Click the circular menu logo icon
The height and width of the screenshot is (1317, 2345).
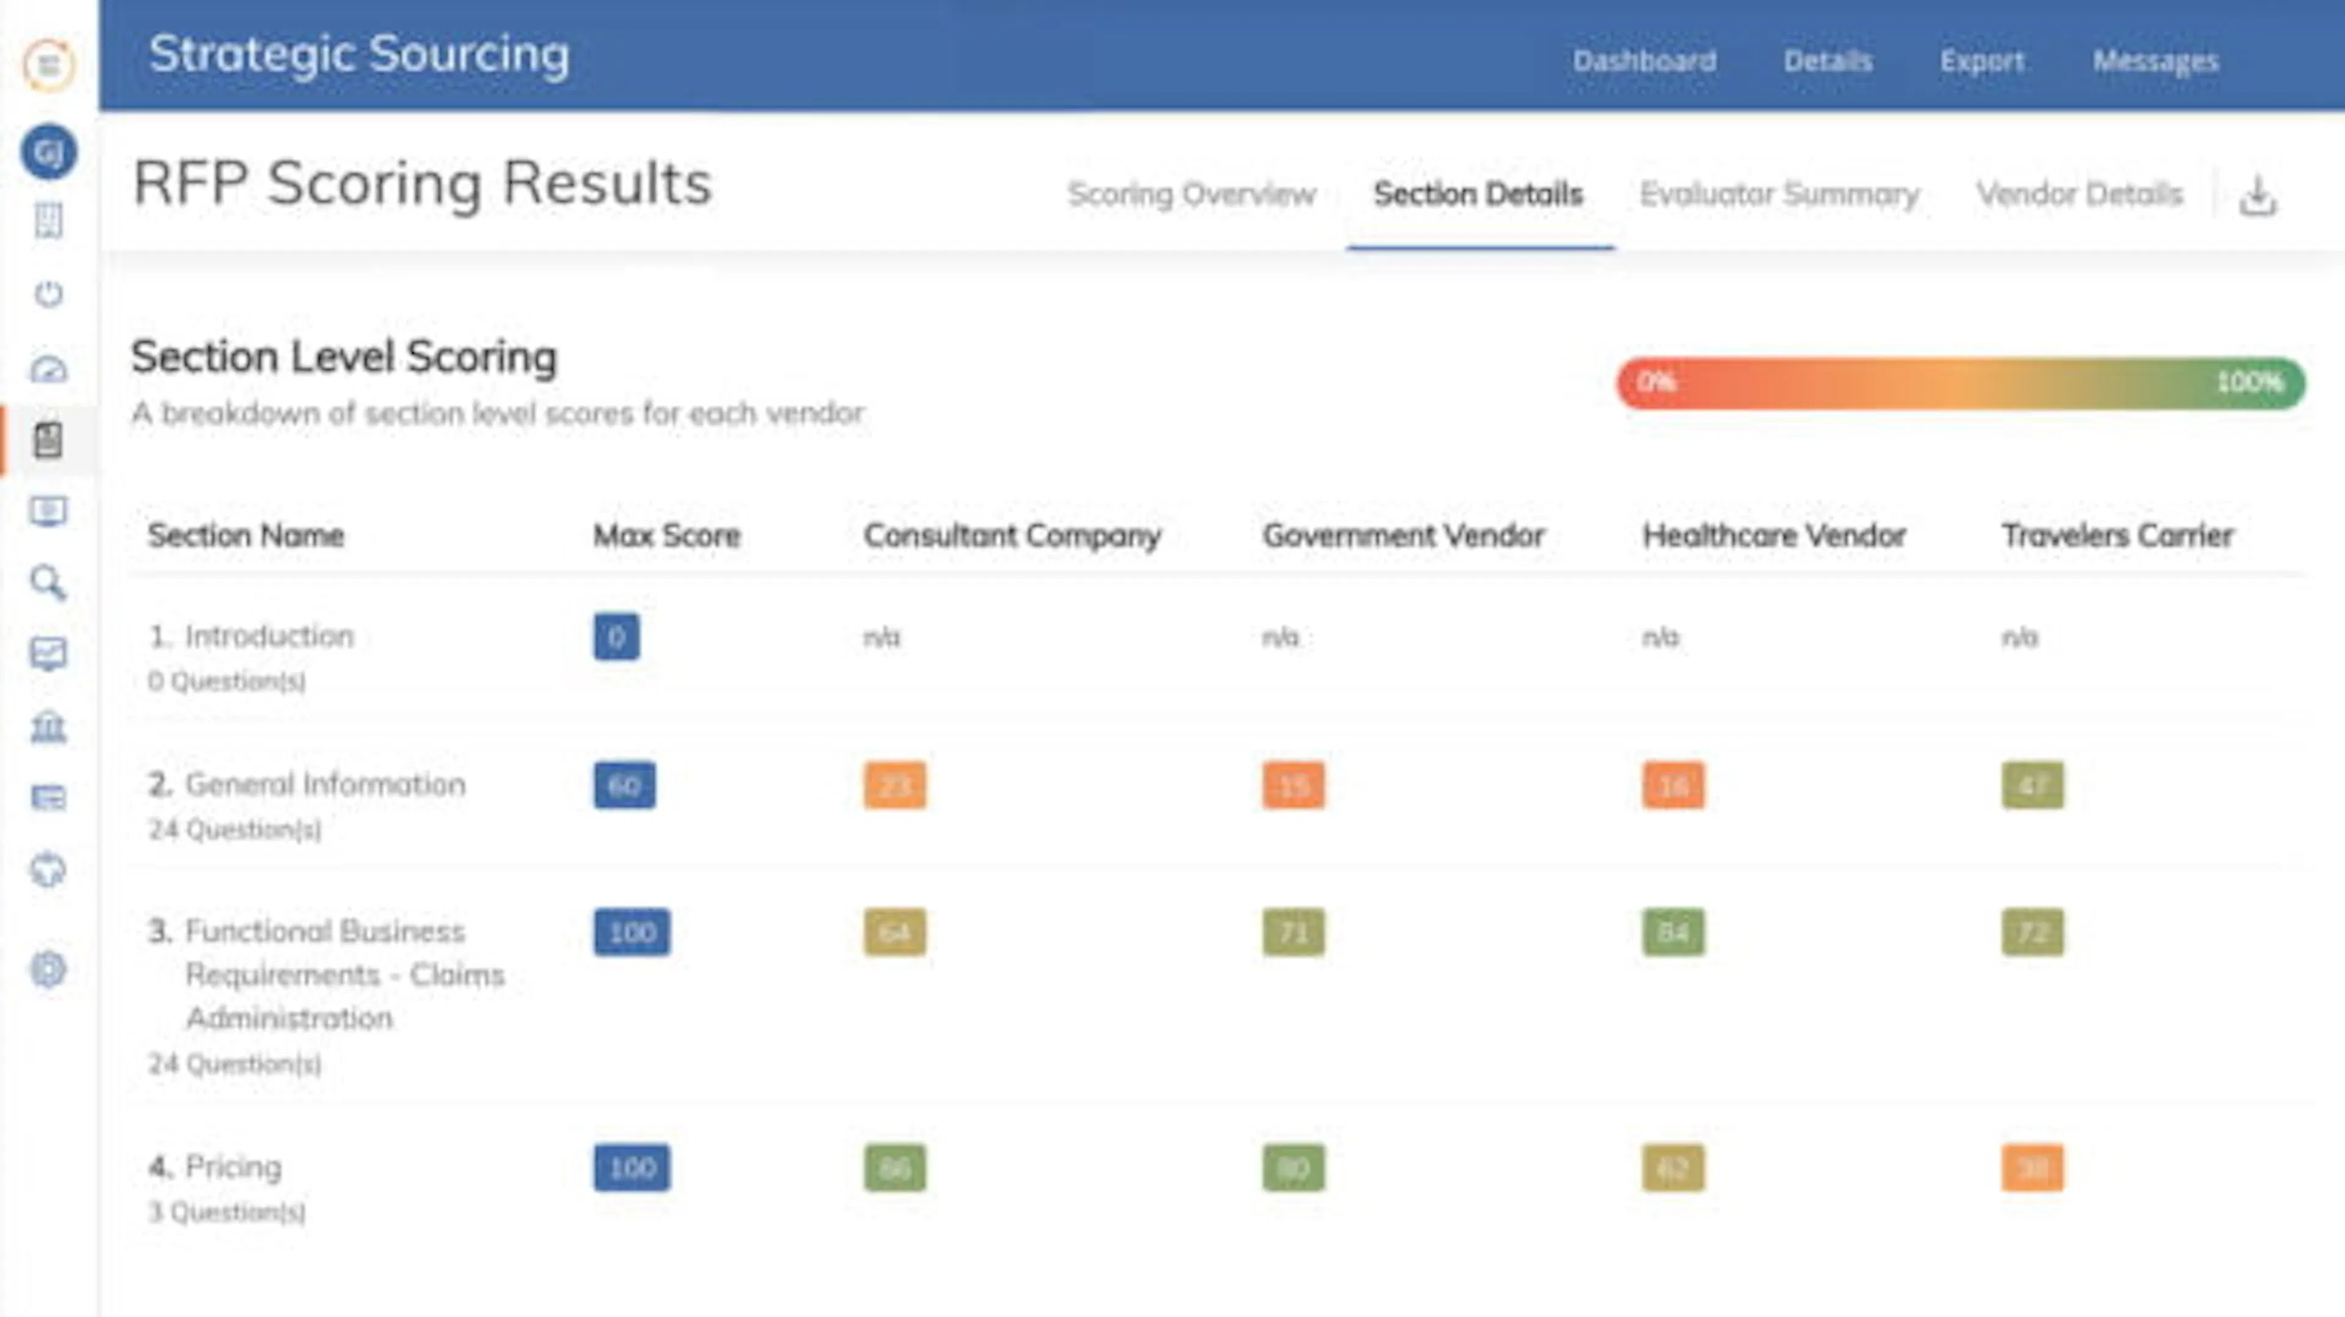[x=49, y=65]
